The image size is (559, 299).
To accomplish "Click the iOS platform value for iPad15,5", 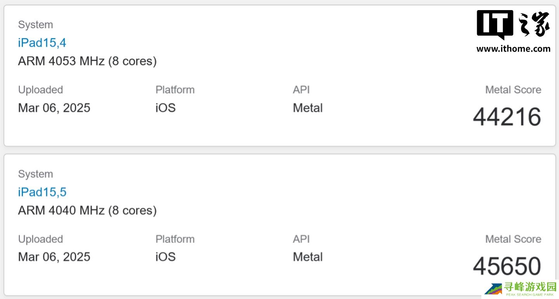I will tap(165, 257).
